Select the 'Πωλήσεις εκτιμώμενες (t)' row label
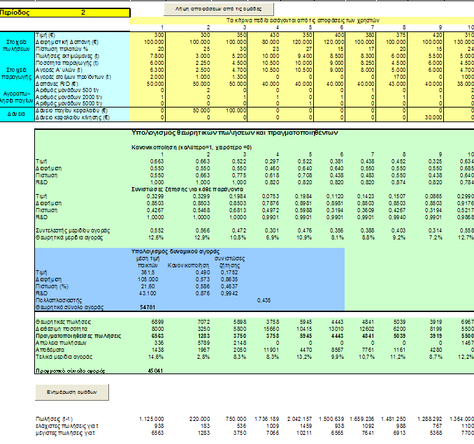The height and width of the screenshot is (444, 474). (67, 56)
